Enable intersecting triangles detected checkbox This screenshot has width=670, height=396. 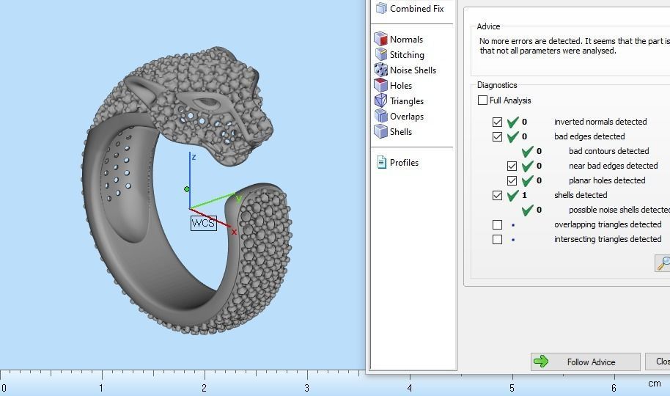point(497,239)
